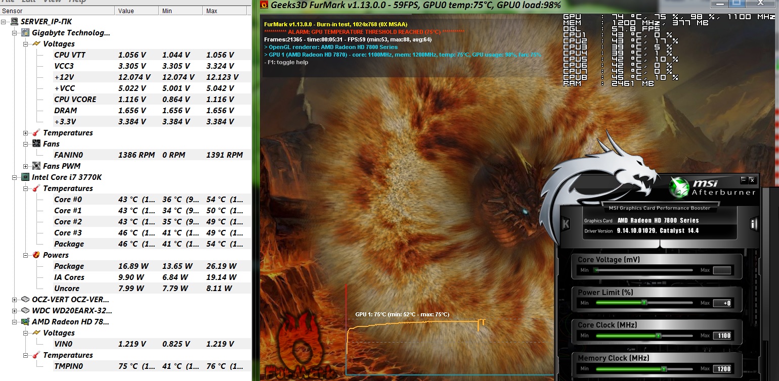The height and width of the screenshot is (381, 779).
Task: Click the drive icon beside WDC WD20EARX
Action: [26, 311]
